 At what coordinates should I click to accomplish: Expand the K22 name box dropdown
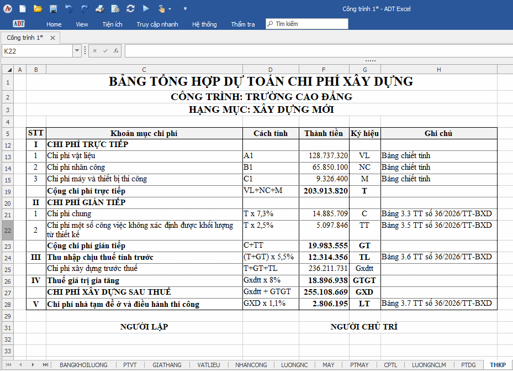pyautogui.click(x=77, y=51)
